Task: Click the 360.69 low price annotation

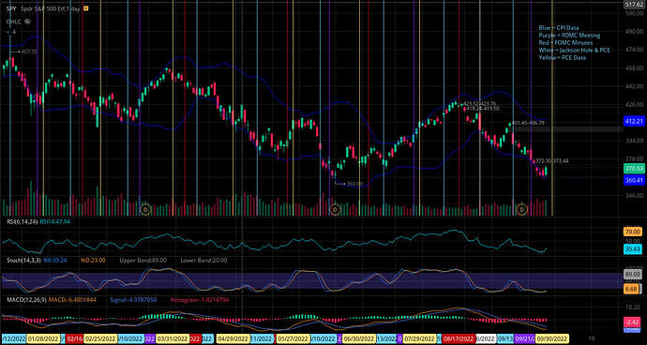Action: click(x=354, y=183)
